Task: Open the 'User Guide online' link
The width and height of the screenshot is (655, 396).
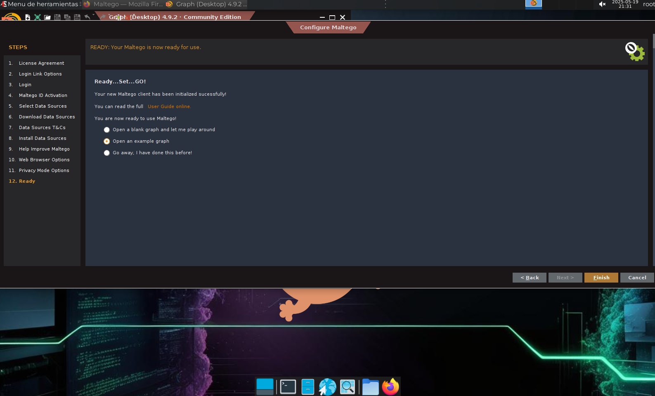Action: 169,106
